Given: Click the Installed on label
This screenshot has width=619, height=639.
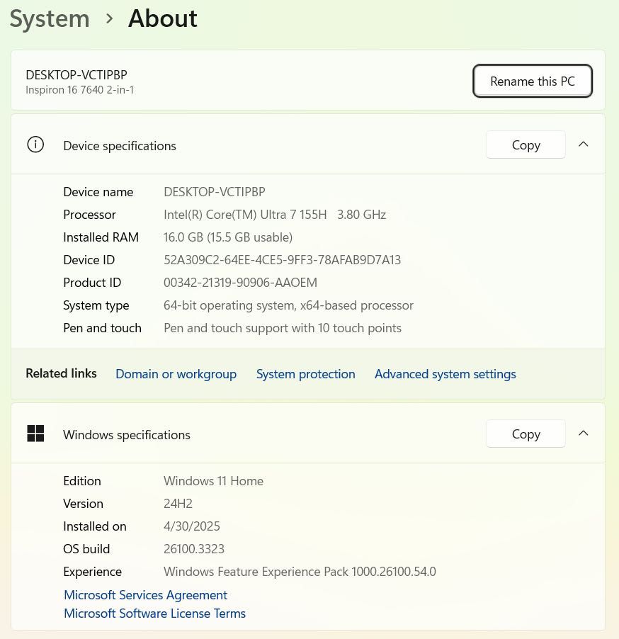Looking at the screenshot, I should pos(95,526).
